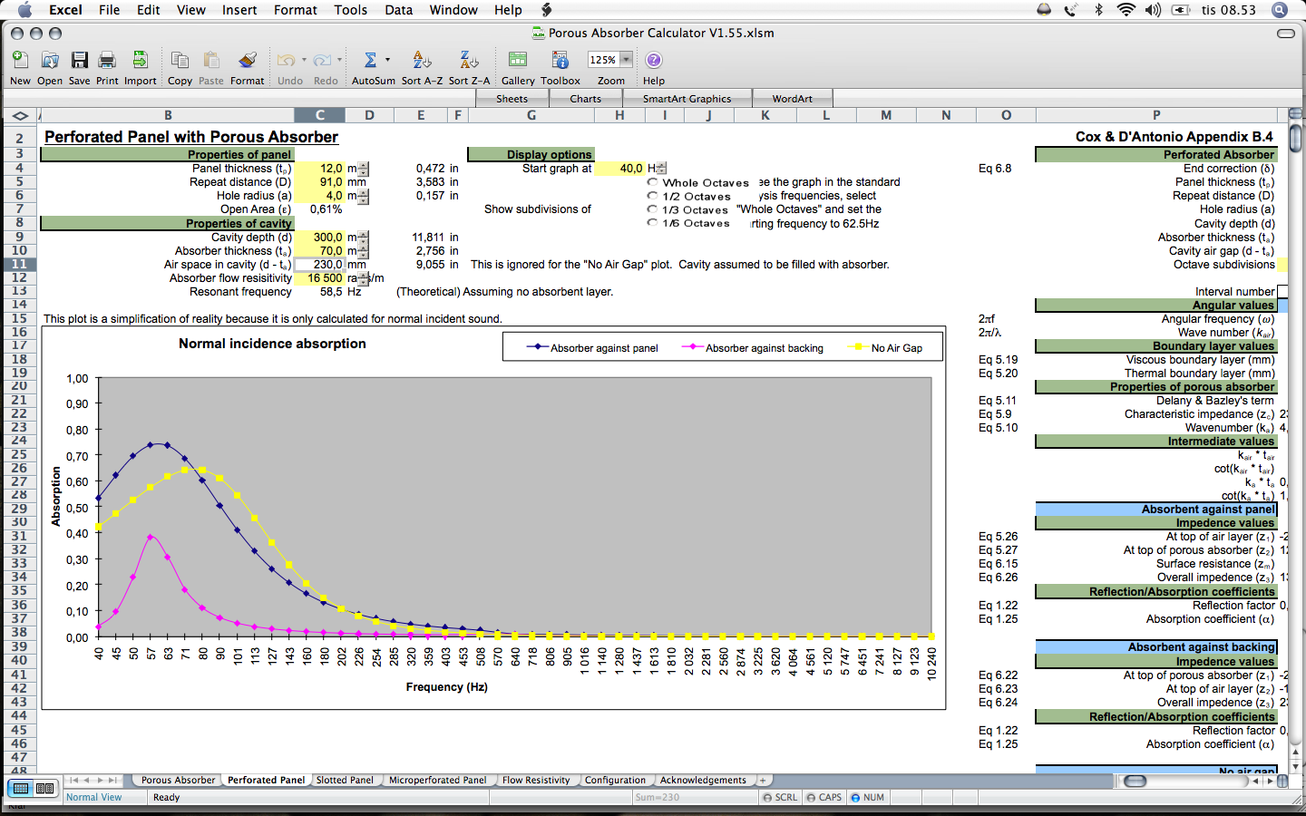Select the Format painter brush icon
The width and height of the screenshot is (1306, 816).
247,61
